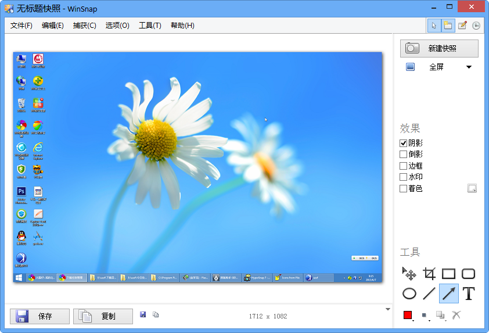This screenshot has height=333, width=489.
Task: Click the small floppy disk save icon
Action: coord(143,314)
